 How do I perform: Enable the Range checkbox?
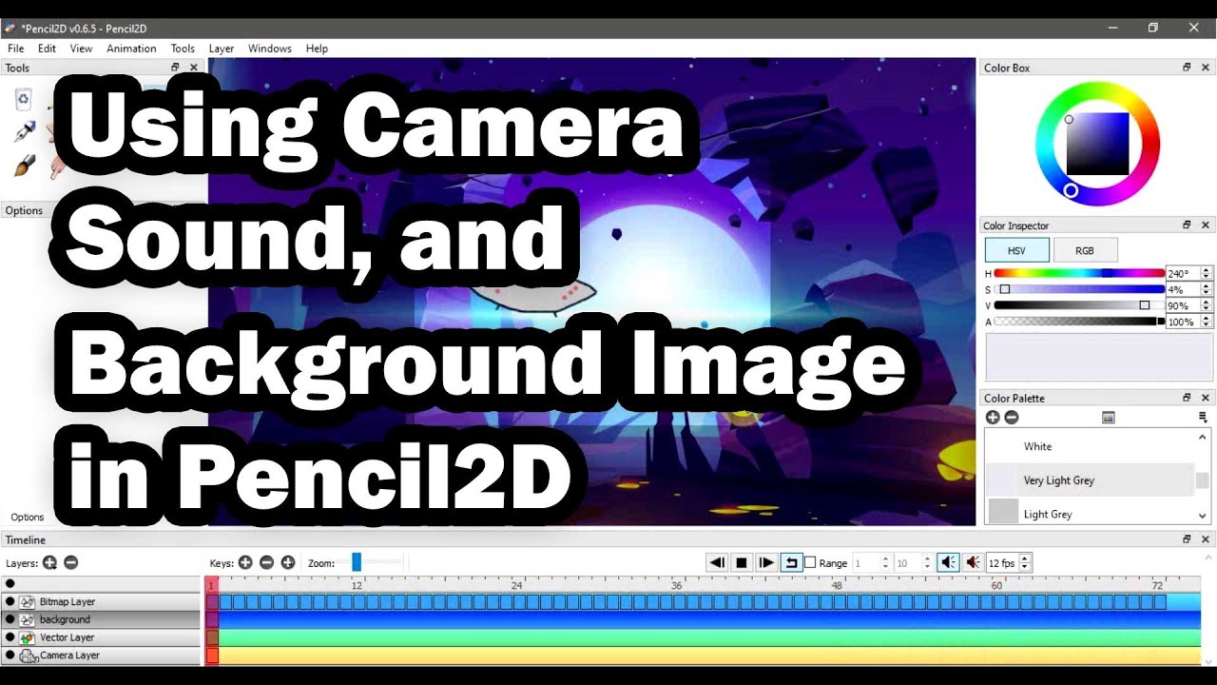coord(810,563)
